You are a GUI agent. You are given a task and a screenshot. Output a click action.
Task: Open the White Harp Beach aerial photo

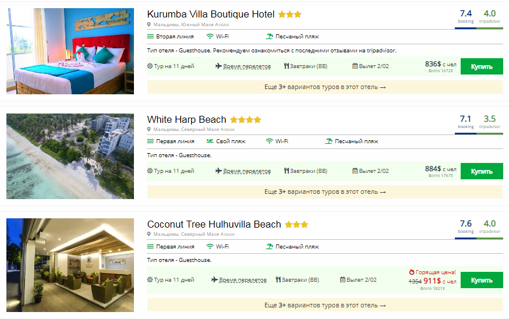tap(70, 156)
